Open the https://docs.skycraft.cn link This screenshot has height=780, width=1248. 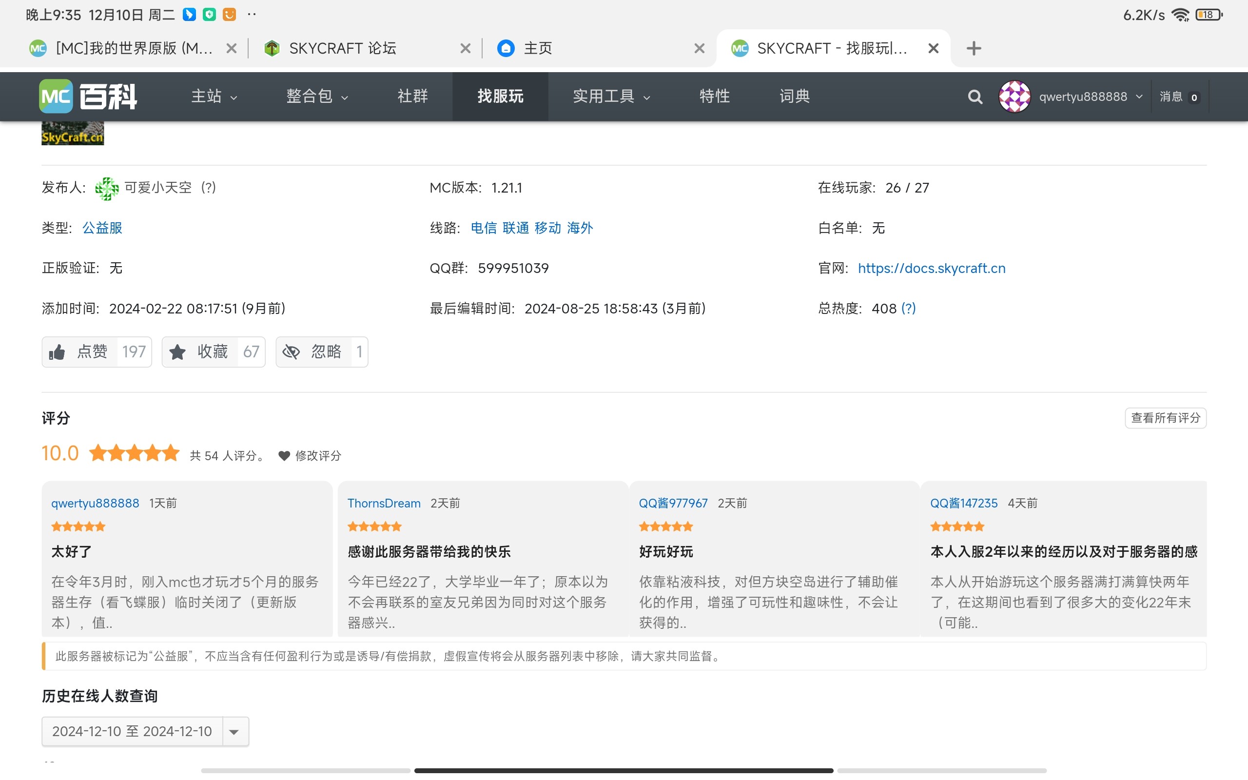[x=931, y=268]
